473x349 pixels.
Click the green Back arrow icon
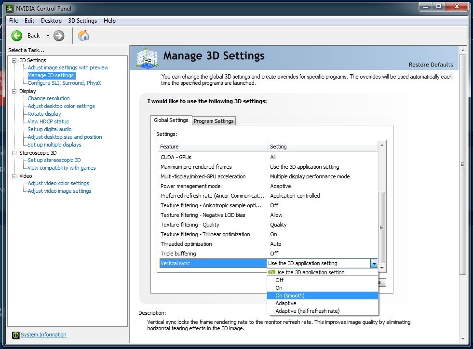click(17, 35)
